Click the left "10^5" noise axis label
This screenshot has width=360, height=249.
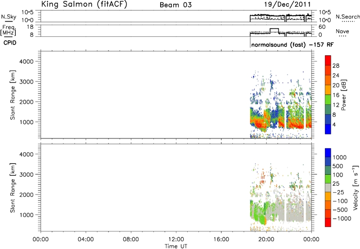tap(27, 13)
